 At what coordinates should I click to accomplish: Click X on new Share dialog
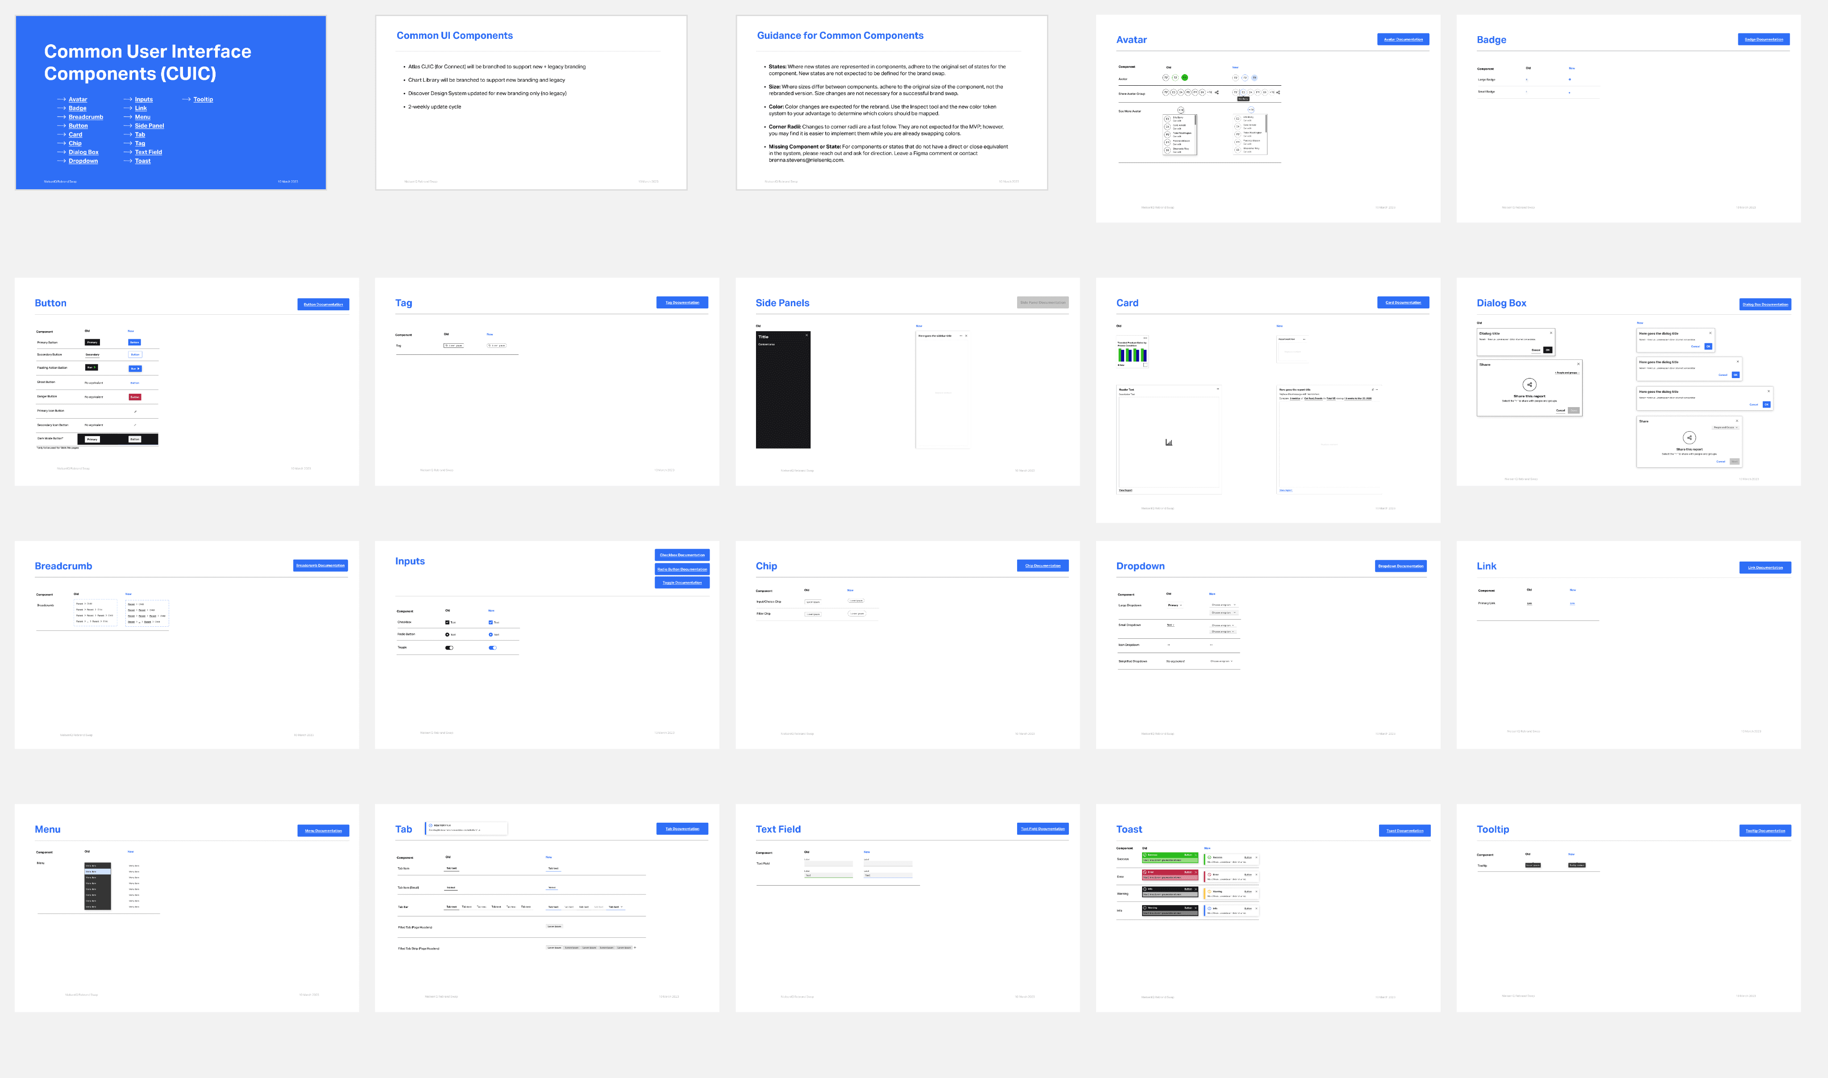pos(1737,420)
